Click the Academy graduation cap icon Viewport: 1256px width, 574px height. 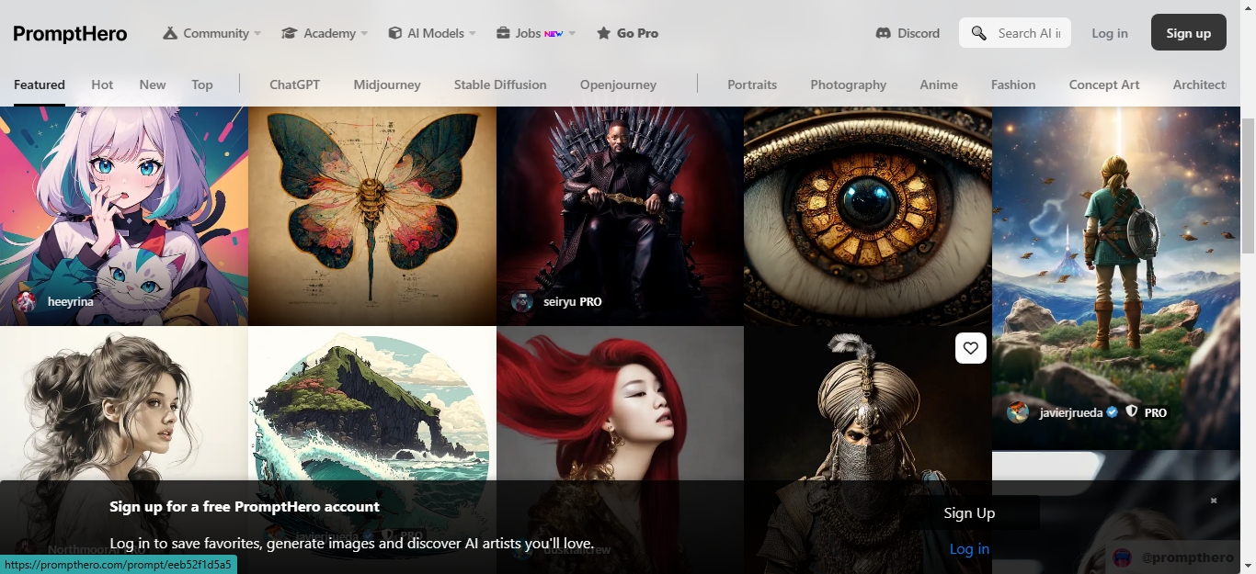point(290,33)
